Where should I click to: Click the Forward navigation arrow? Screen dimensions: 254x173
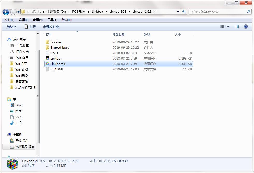click(x=13, y=12)
